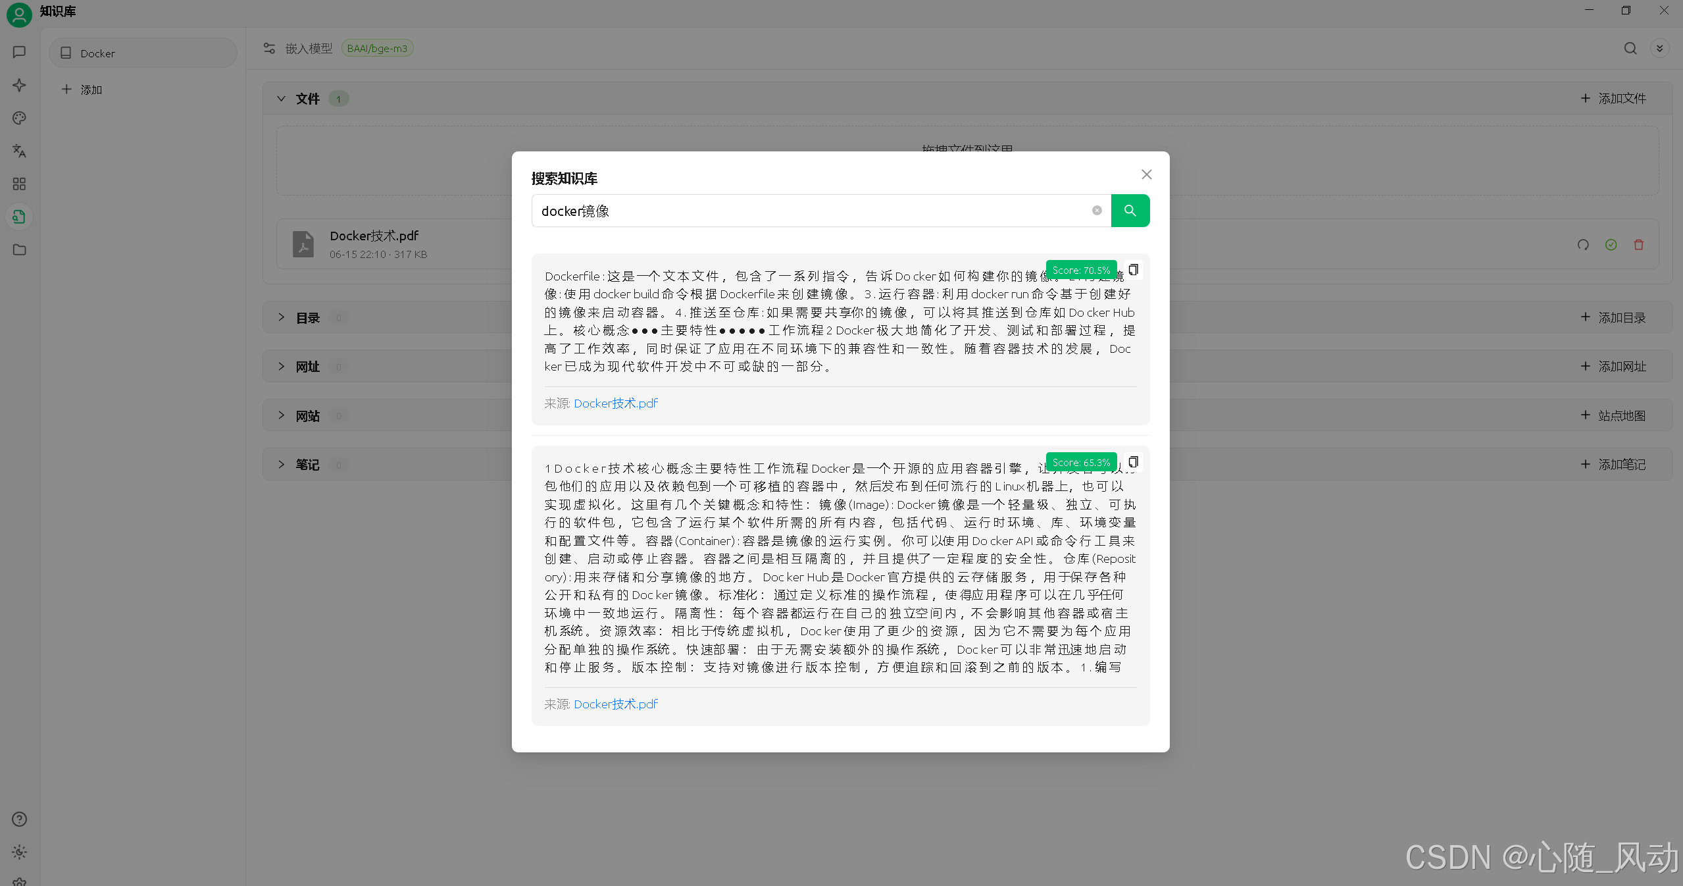This screenshot has height=886, width=1683.
Task: Delete the Docker技术.pdf file
Action: point(1638,245)
